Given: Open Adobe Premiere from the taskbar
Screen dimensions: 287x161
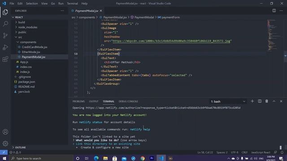Looking at the screenshot, I should tap(152, 158).
